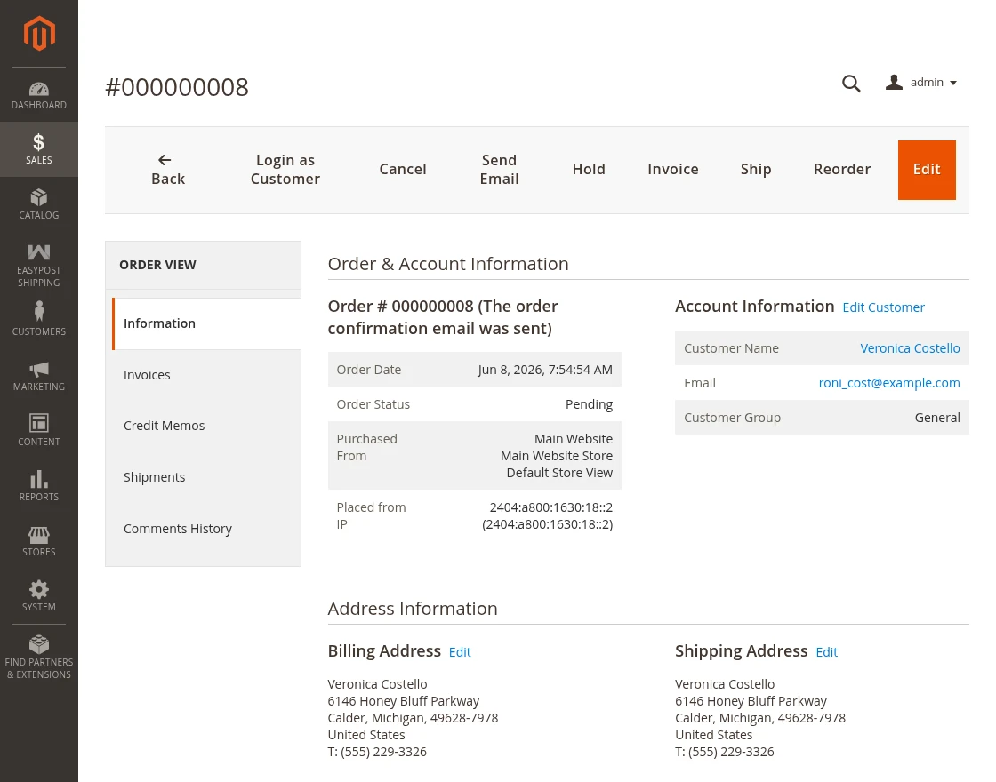Click the admin user avatar icon
The image size is (996, 782).
tap(894, 83)
